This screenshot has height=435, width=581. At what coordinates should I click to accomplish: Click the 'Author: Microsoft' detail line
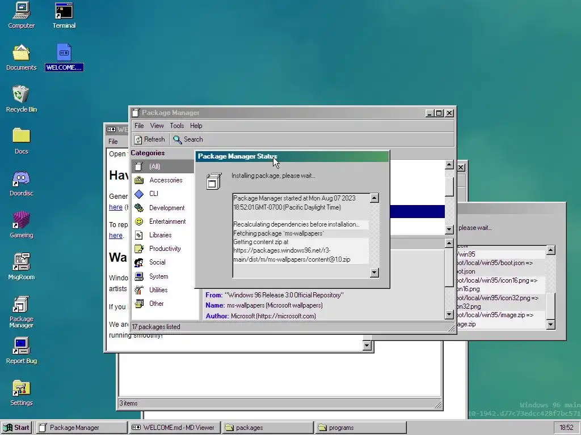(x=261, y=316)
